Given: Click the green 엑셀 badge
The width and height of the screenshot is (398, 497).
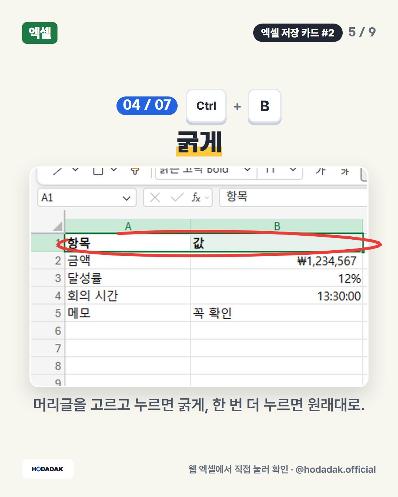Looking at the screenshot, I should coord(40,33).
